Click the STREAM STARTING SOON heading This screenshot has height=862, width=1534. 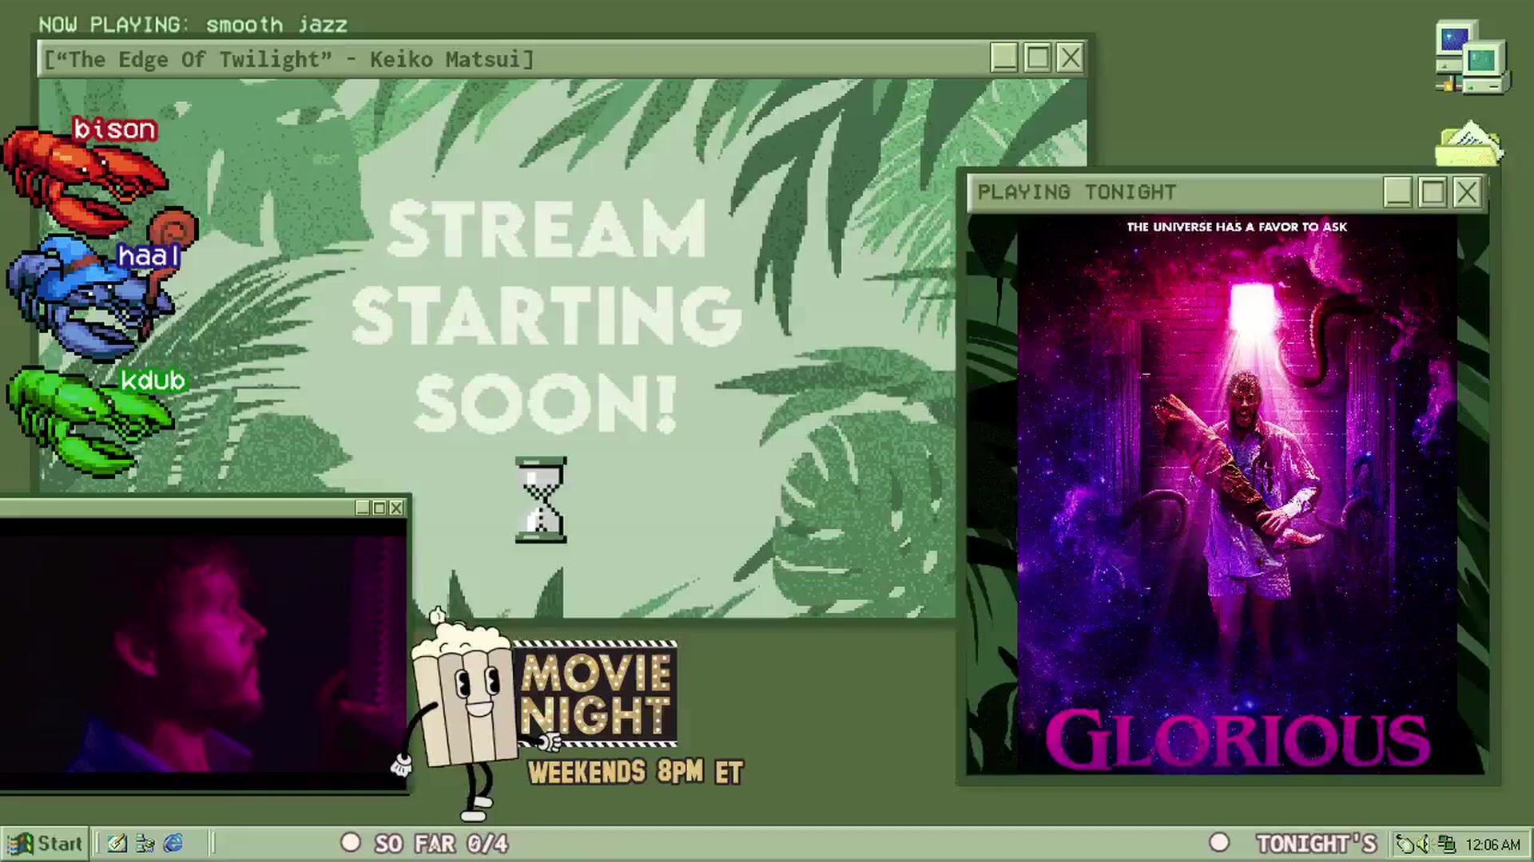pos(546,316)
